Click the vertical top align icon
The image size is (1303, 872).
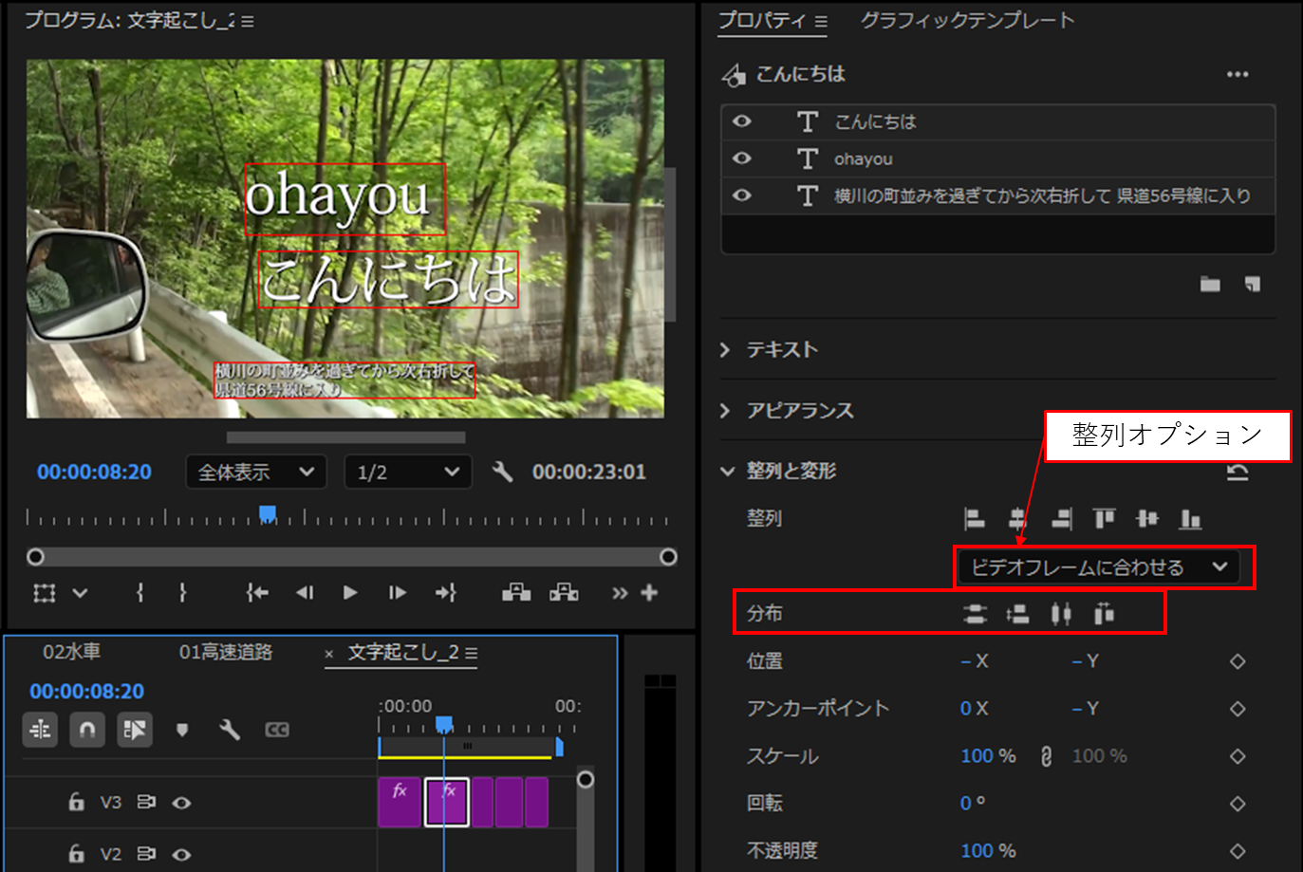pos(1105,518)
